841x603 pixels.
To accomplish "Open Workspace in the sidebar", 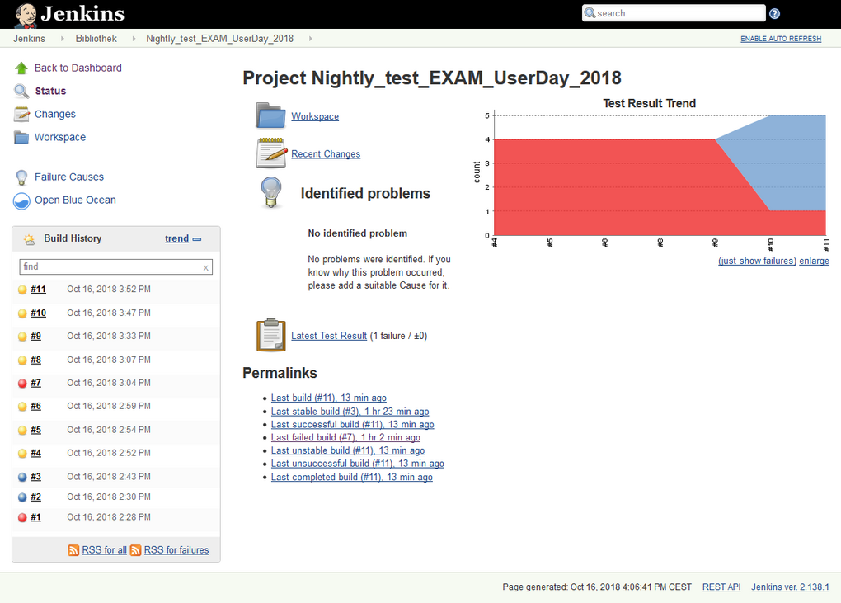I will pos(60,137).
